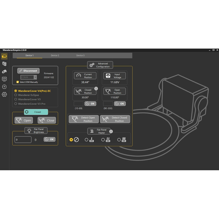
Task: Click the Input Voltage meter icon
Action: tap(108, 76)
